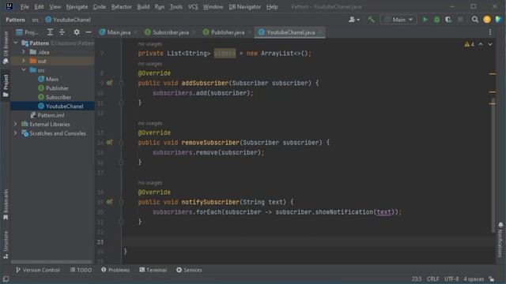506x284 pixels.
Task: Build project with the hammer icon
Action: 371,19
